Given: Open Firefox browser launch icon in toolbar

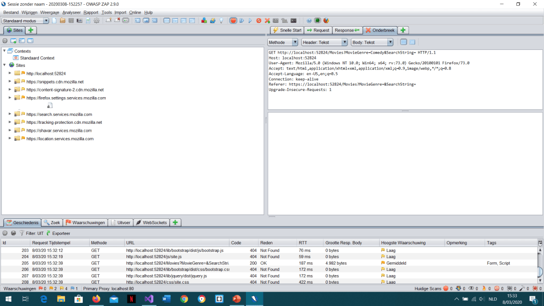Looking at the screenshot, I should click(325, 21).
